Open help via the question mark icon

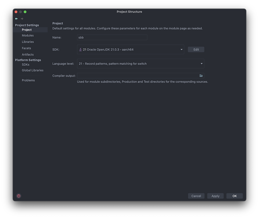[x=18, y=196]
